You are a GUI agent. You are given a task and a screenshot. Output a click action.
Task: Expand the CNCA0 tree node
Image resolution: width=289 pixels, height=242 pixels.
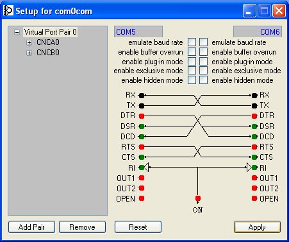[29, 42]
